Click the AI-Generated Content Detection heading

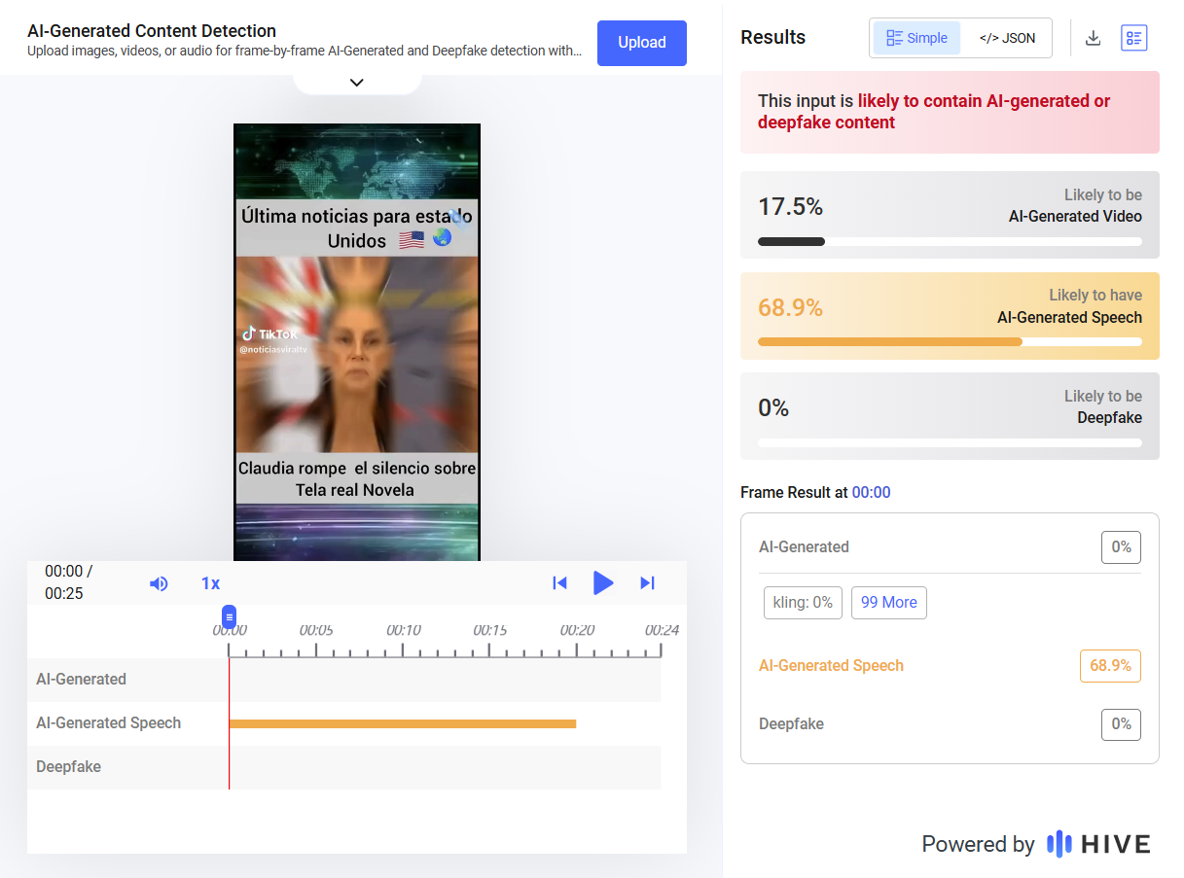pyautogui.click(x=152, y=31)
